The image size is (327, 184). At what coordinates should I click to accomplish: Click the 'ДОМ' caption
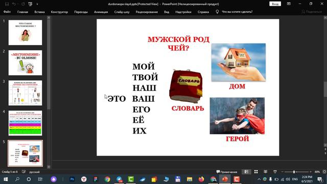pos(237,86)
